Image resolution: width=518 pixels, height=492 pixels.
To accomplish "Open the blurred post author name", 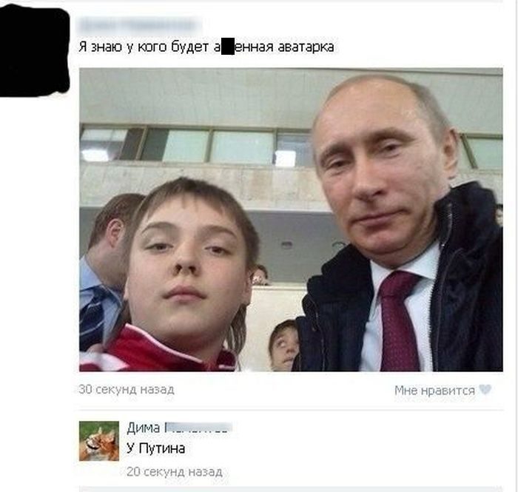I will point(140,25).
